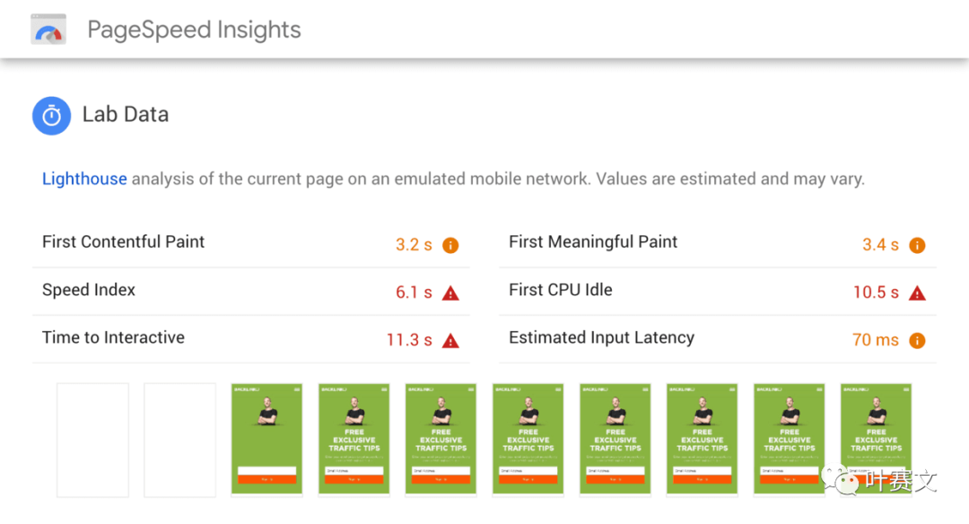Click Estimated Input Latency orange info icon
This screenshot has width=969, height=524.
[x=917, y=340]
